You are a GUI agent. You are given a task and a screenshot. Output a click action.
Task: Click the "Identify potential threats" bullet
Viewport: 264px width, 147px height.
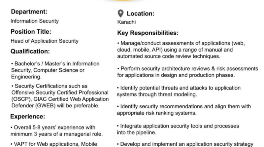179,91
